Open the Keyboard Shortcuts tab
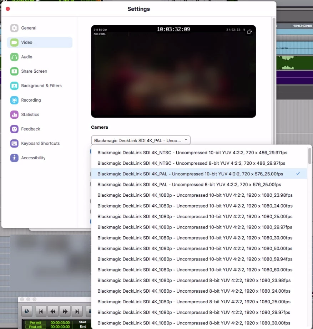Viewport: 313px width, 329px height. pos(40,143)
